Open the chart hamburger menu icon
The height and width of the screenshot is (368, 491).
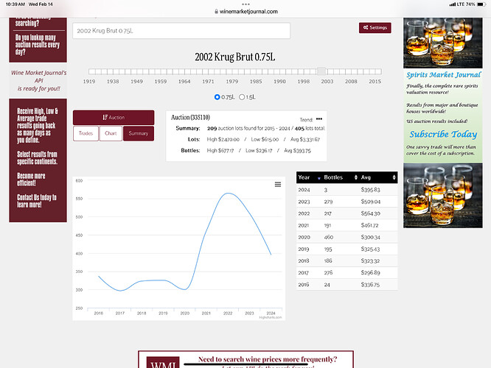click(278, 185)
